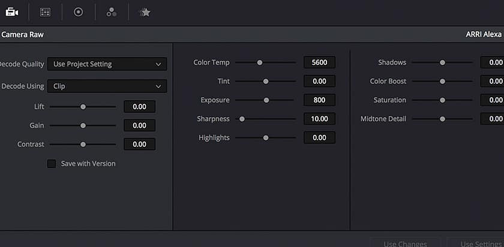This screenshot has width=504, height=247.
Task: Click the Lift slider handle
Action: 83,107
